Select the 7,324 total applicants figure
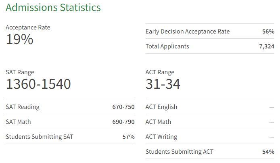 (267, 46)
